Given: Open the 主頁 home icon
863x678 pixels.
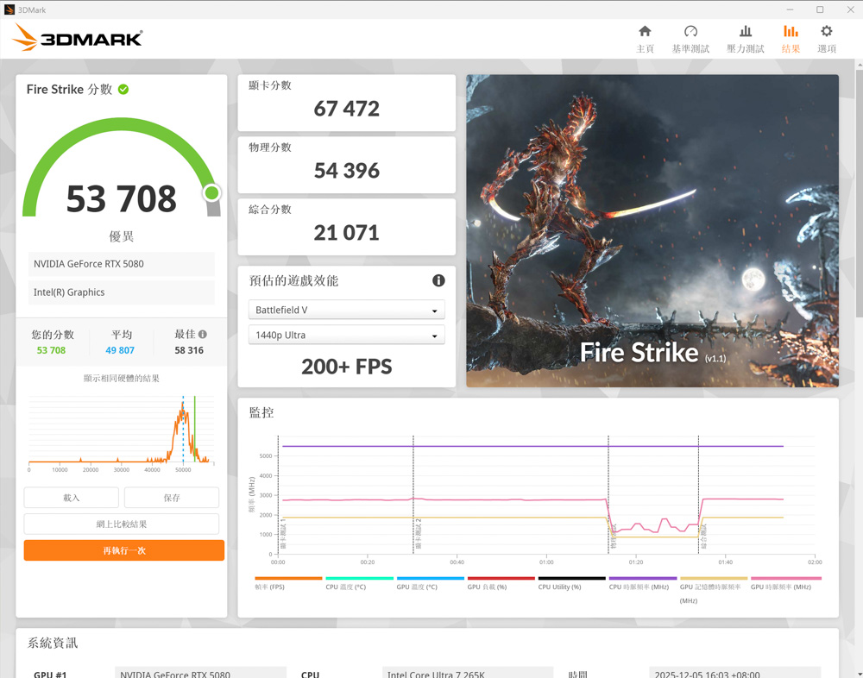Looking at the screenshot, I should tap(645, 32).
